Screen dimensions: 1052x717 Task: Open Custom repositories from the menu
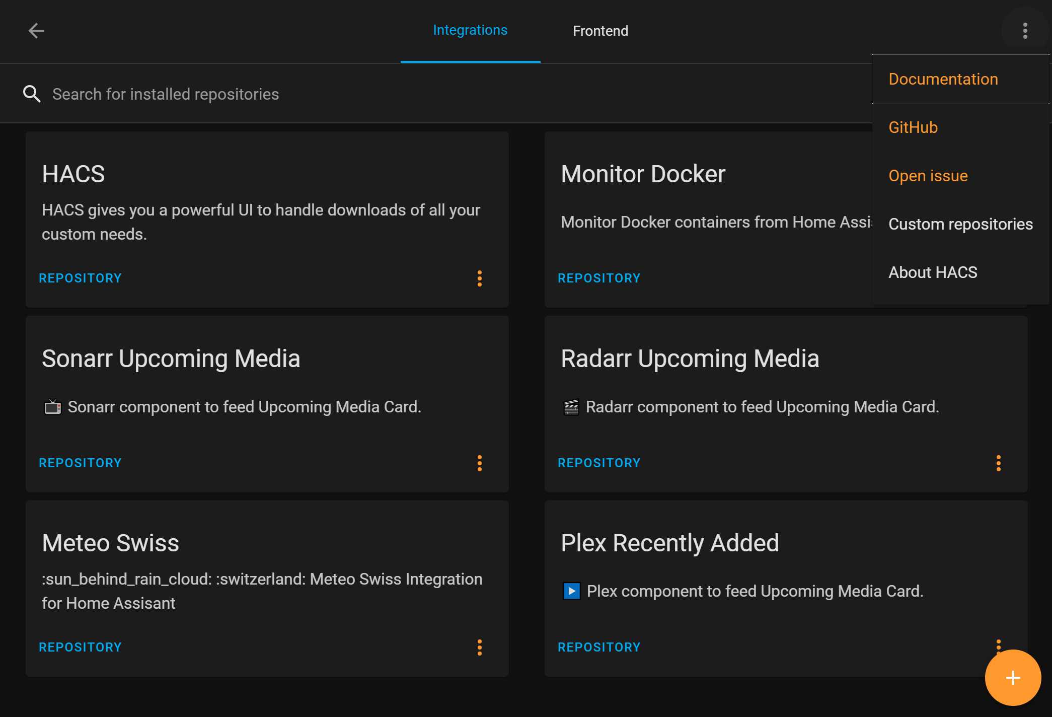click(960, 224)
